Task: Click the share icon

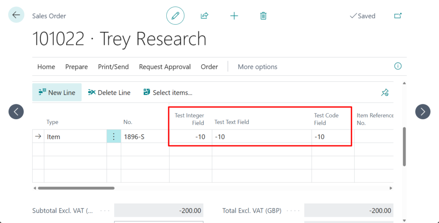Action: coord(204,16)
